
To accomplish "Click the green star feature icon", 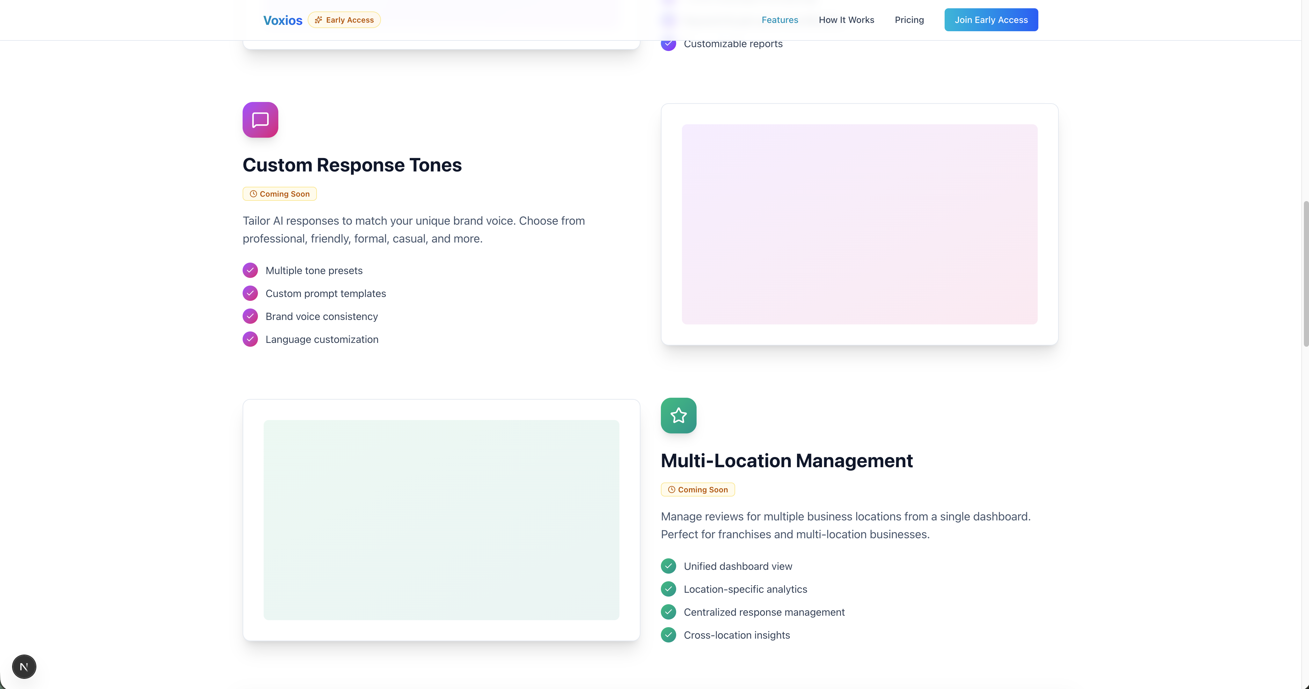I will 678,416.
